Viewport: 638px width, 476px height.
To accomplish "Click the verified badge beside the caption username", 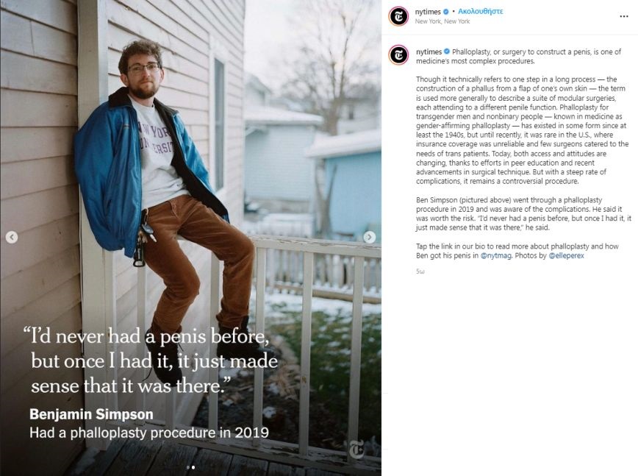I will point(446,51).
